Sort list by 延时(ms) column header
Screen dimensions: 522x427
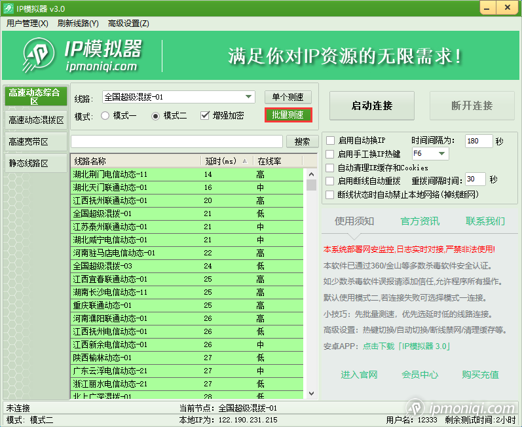[225, 161]
